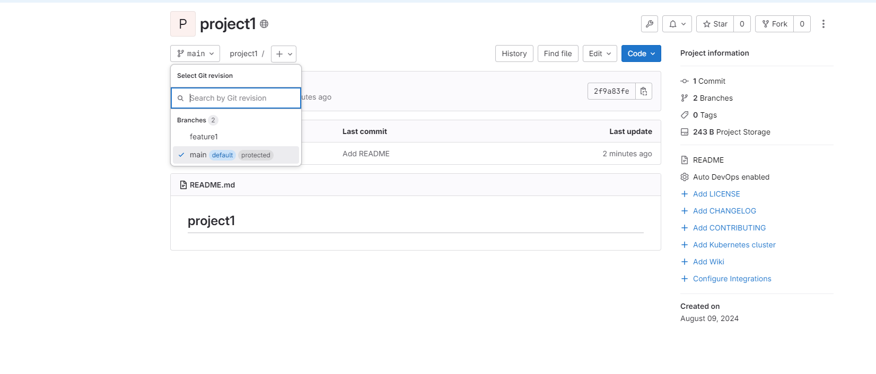This screenshot has width=876, height=374.
Task: Click project1 breadcrumb path
Action: pos(244,54)
